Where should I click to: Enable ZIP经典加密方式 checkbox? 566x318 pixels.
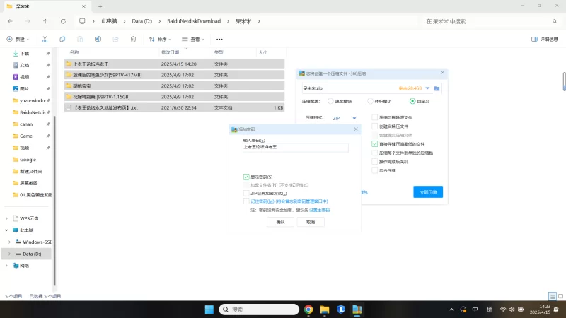(x=246, y=192)
